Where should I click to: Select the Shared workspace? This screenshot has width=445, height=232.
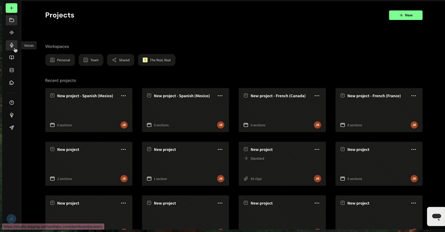pos(121,60)
